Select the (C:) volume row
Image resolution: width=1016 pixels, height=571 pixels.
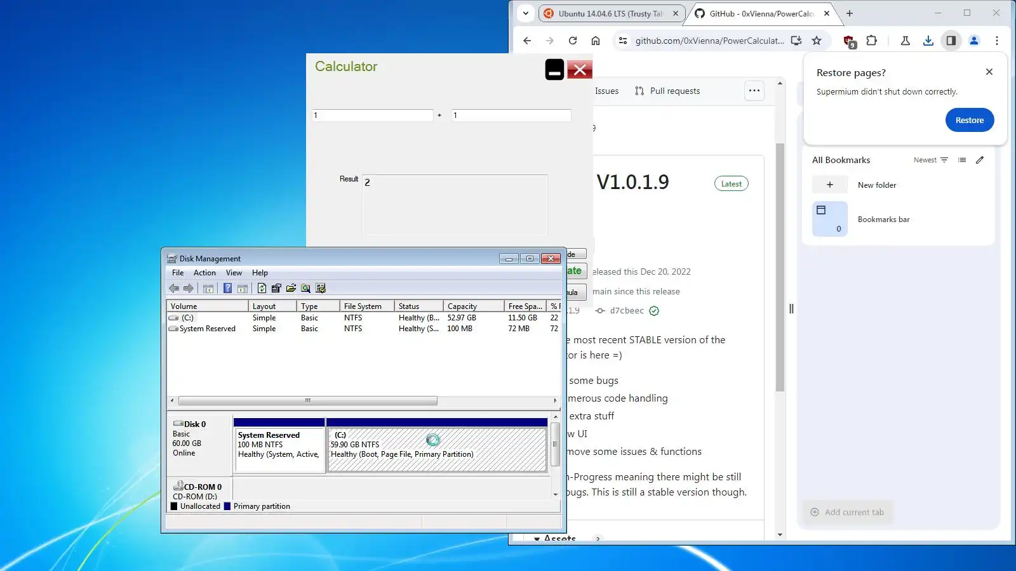coord(364,318)
